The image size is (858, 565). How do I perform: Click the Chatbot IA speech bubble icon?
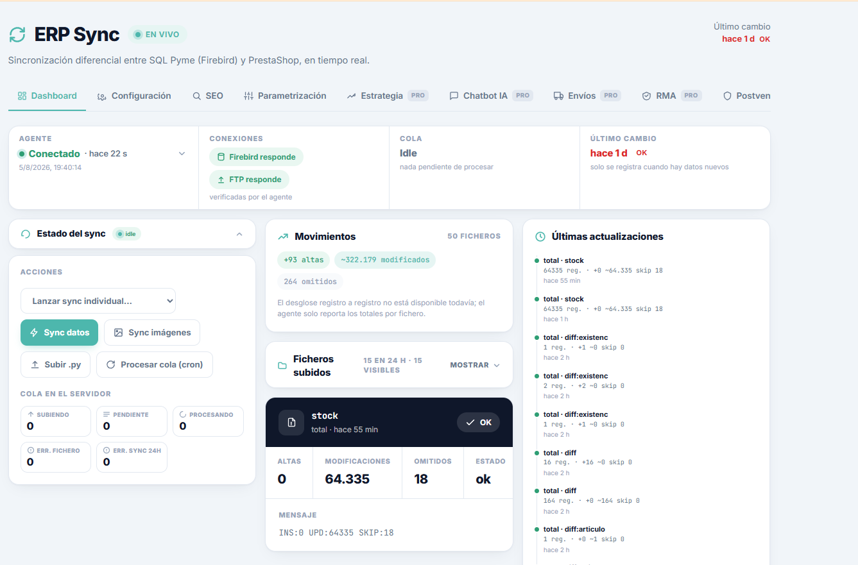[x=454, y=96]
